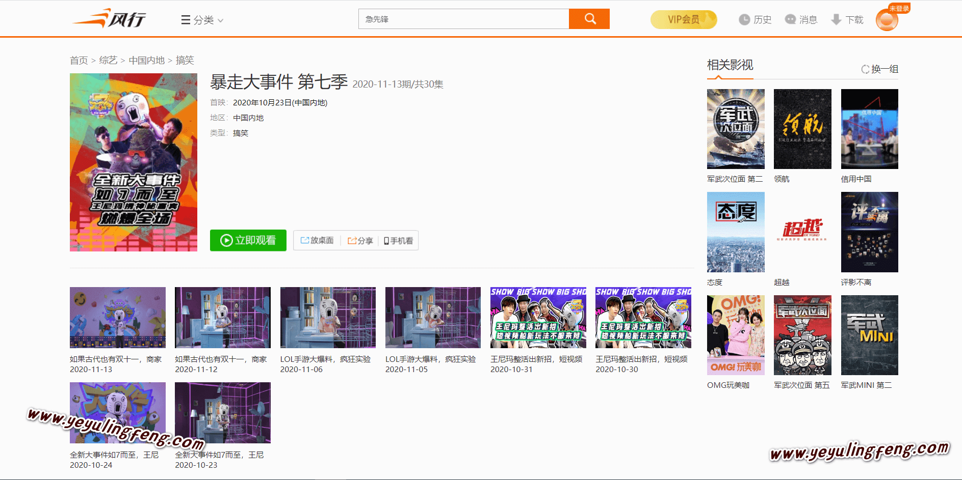
Task: Click the premiere date 2020年10月23日(中国内地)
Action: pos(280,102)
